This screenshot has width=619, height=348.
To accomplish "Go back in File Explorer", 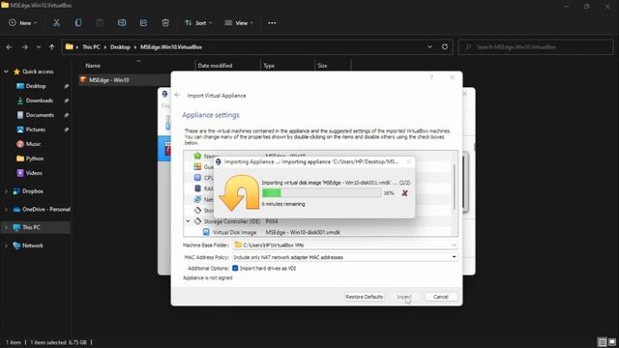I will [9, 47].
